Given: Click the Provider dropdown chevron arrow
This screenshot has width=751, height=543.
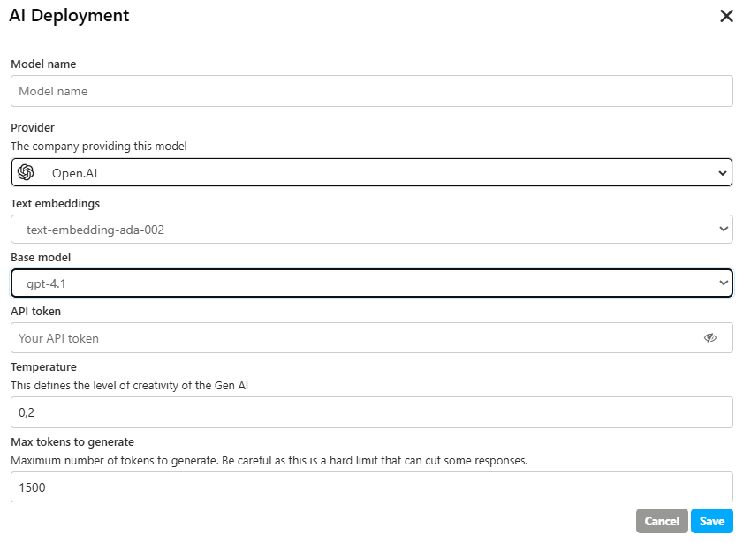Looking at the screenshot, I should click(723, 173).
